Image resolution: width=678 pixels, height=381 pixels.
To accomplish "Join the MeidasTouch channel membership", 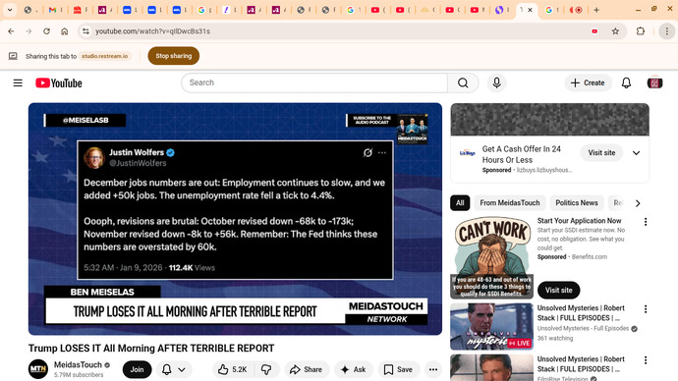I will (x=137, y=369).
